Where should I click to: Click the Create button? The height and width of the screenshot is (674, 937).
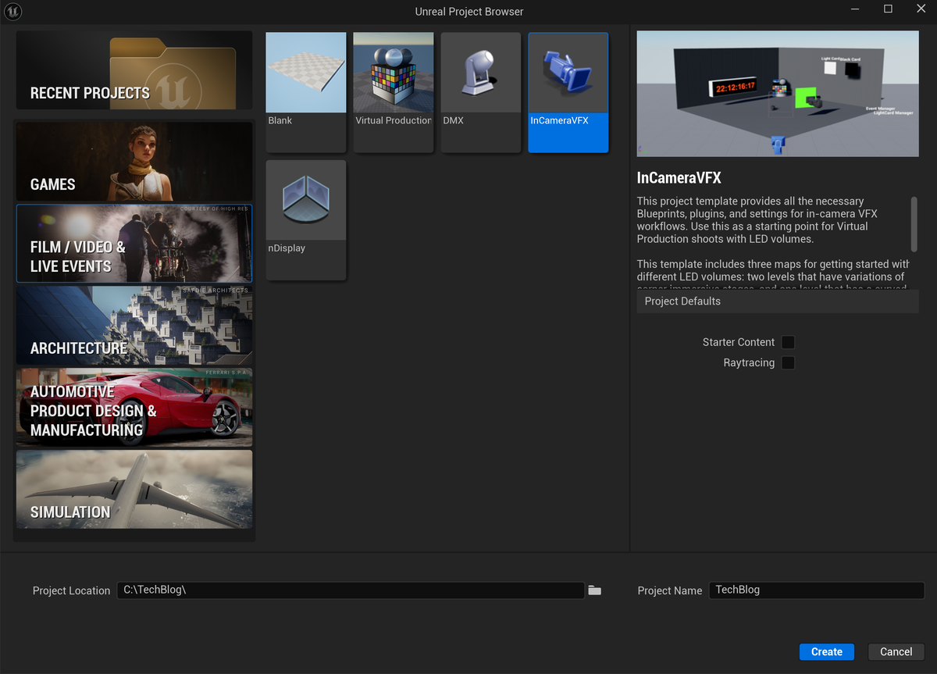827,652
